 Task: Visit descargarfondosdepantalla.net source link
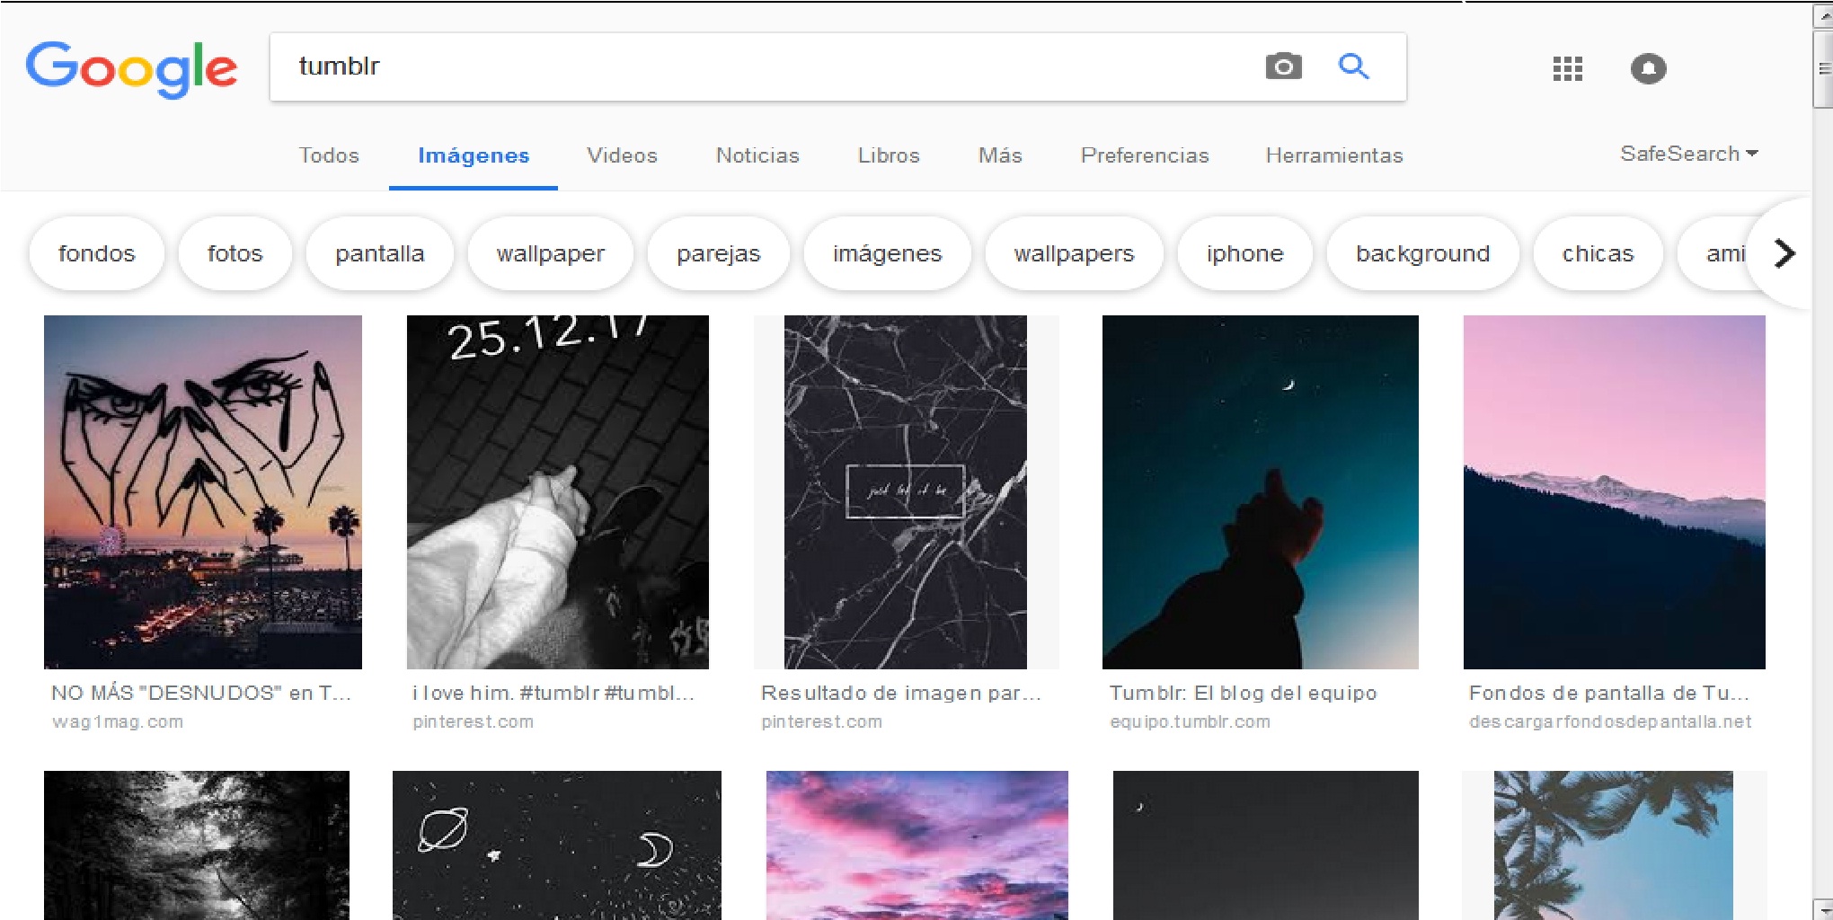pyautogui.click(x=1611, y=721)
